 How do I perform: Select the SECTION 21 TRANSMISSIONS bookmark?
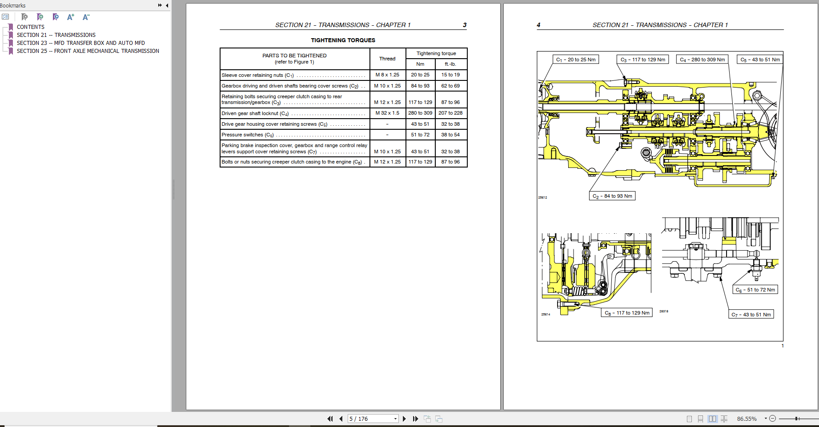(56, 35)
